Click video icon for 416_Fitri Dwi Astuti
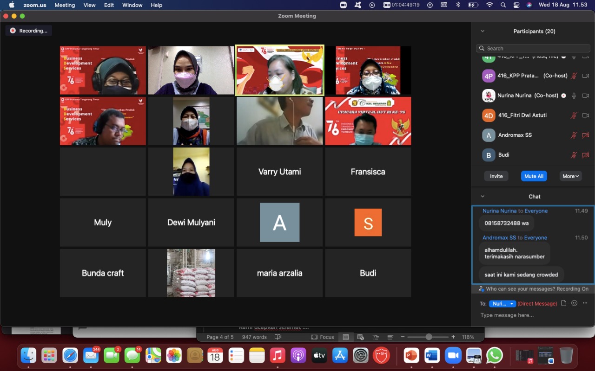The image size is (595, 371). [586, 115]
